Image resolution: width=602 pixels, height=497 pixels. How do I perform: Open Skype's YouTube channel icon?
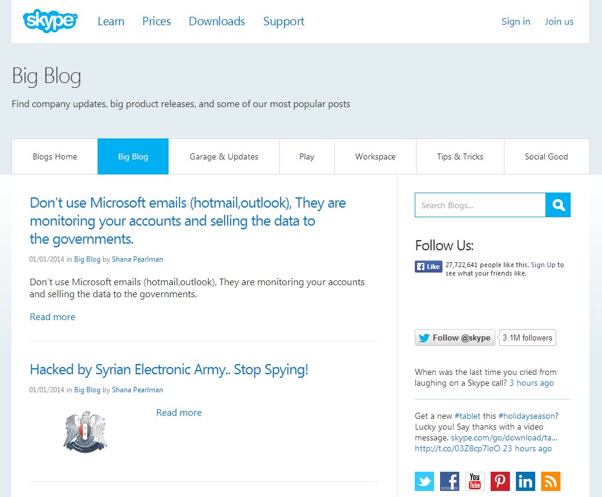tap(475, 481)
